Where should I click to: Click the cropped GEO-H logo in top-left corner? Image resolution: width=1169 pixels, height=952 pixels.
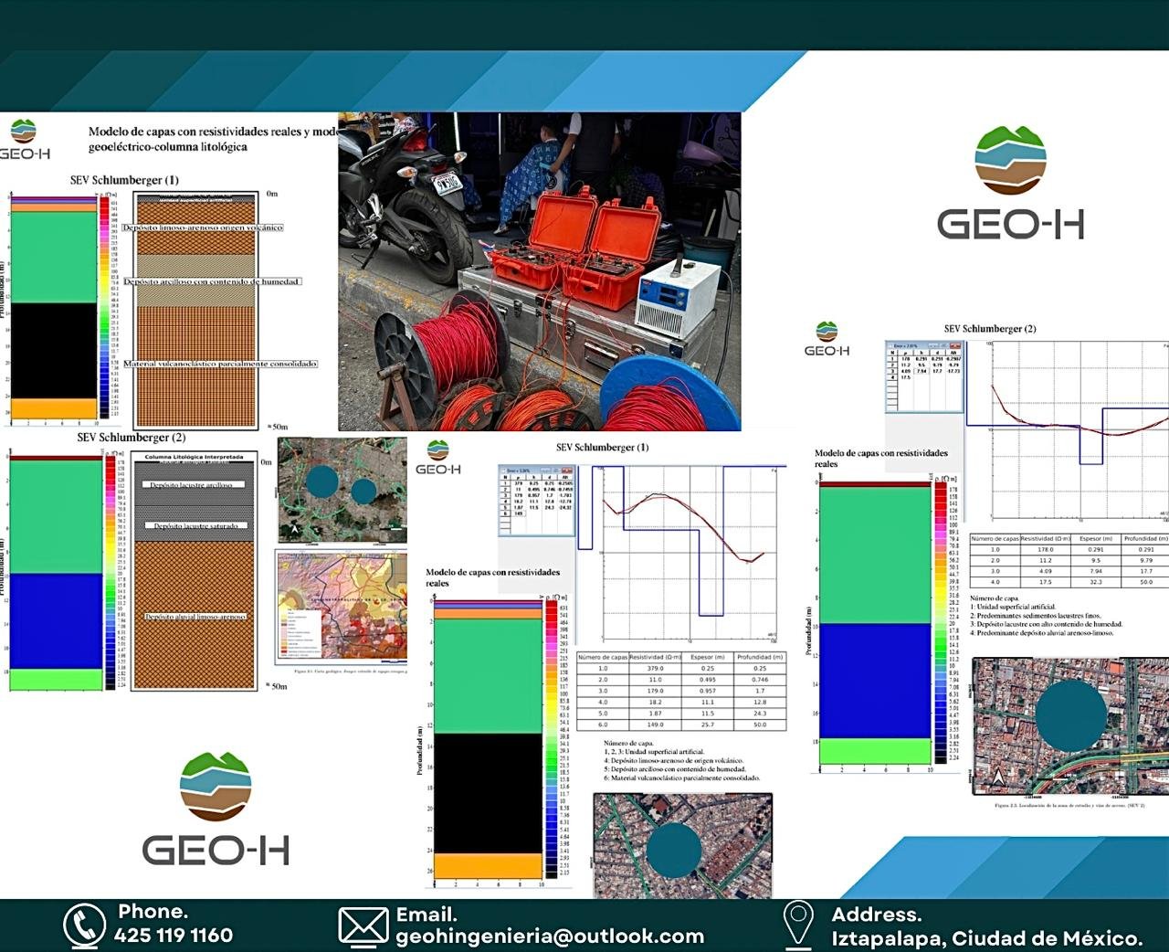pyautogui.click(x=24, y=140)
